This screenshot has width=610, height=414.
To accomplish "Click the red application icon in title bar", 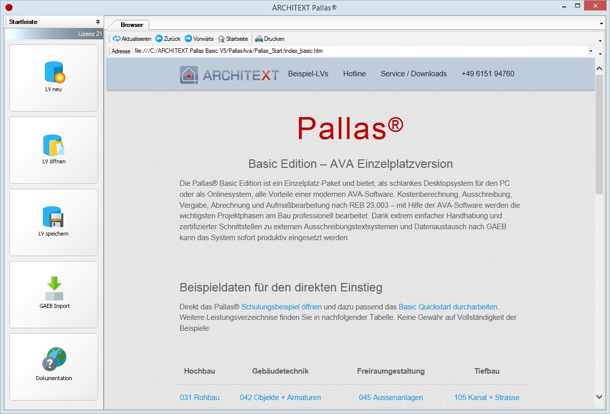I will (x=8, y=7).
